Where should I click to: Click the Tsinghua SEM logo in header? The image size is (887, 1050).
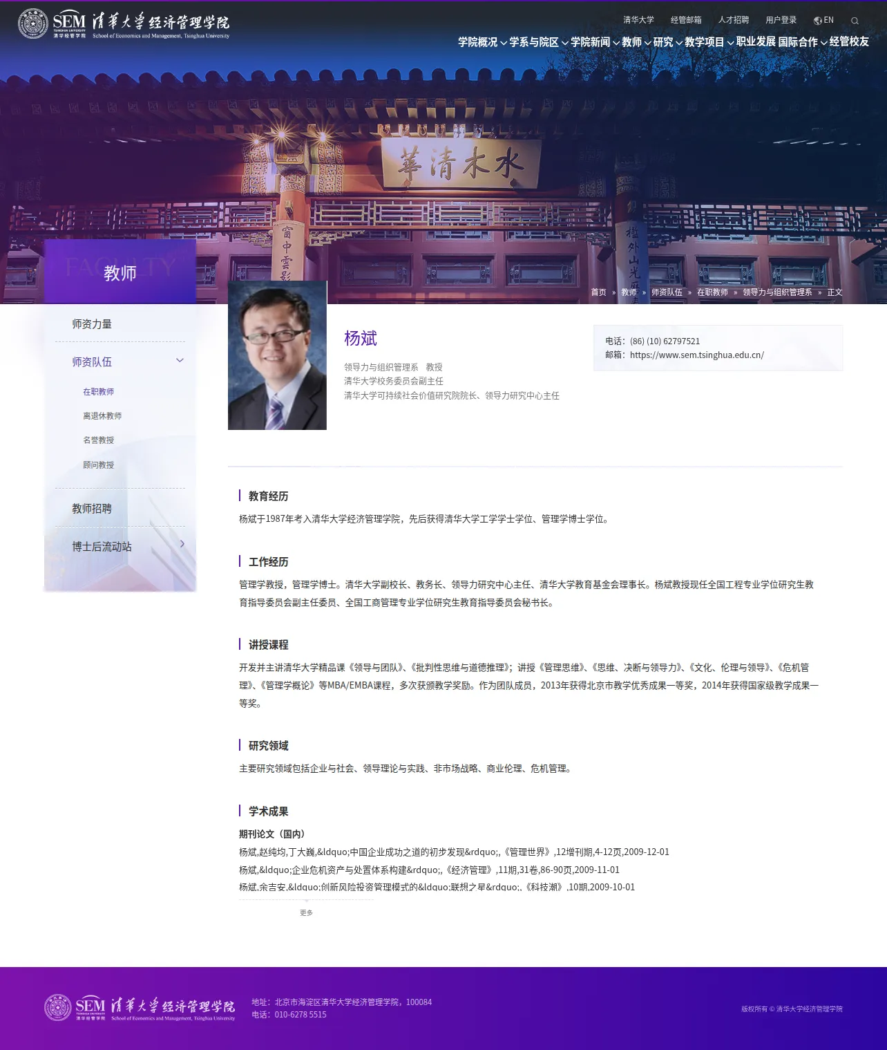coord(124,24)
